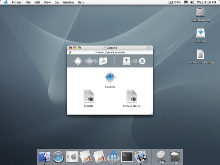Click the resize grip of Camino window
Screen dimensions: 220x165
(151, 113)
